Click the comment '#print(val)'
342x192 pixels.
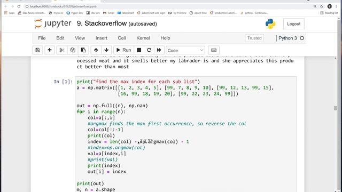click(x=103, y=159)
